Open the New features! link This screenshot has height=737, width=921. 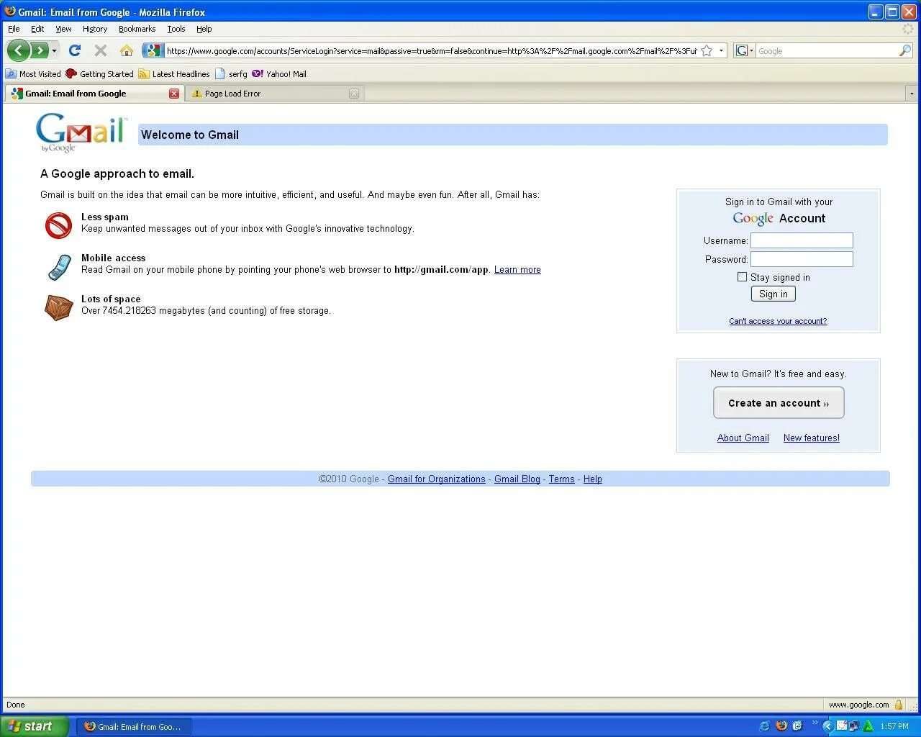pos(811,438)
